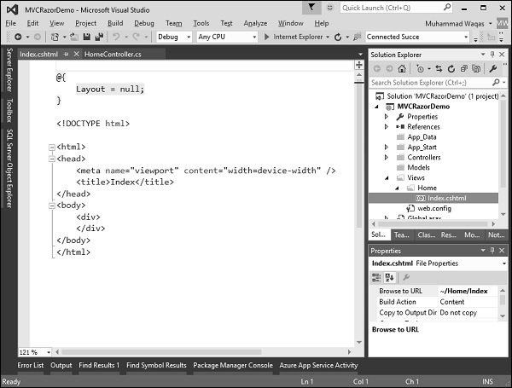Open the Output tab
This screenshot has width=512, height=388.
61,365
